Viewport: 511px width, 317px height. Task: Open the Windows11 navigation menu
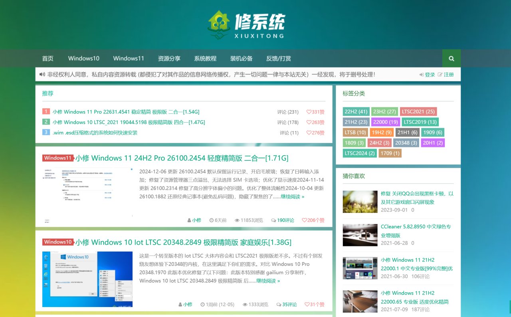129,58
